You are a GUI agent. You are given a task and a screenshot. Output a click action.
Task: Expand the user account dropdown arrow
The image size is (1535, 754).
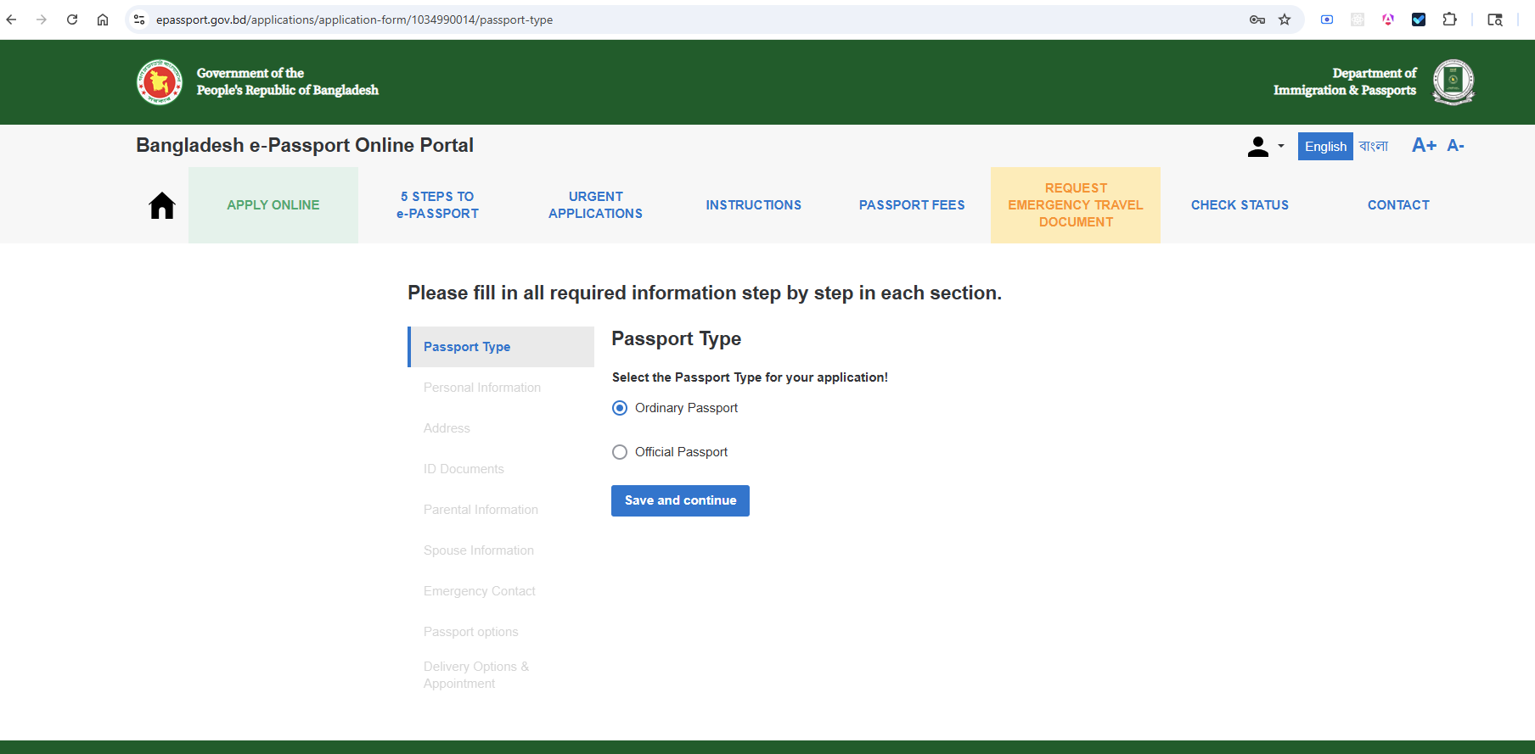(1281, 146)
